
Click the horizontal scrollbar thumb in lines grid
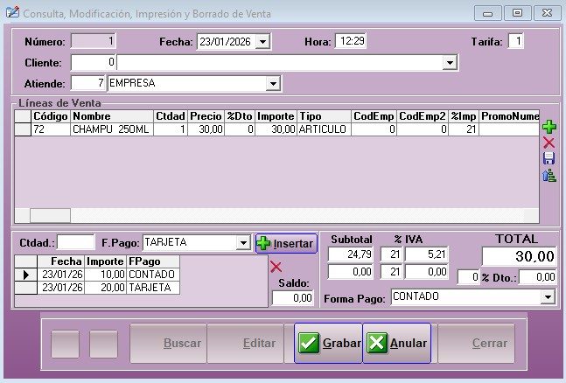[x=50, y=216]
